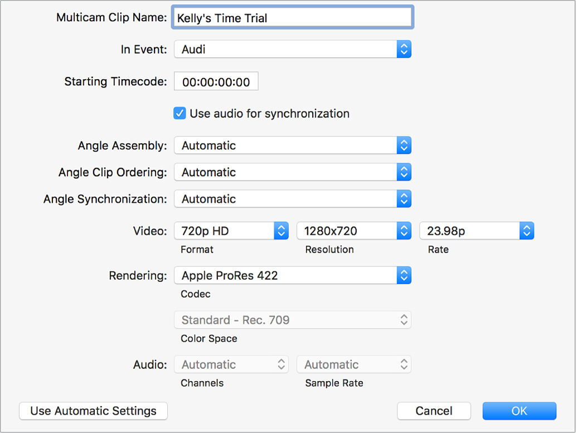Toggle Use audio for synchronization checkbox
This screenshot has width=577, height=433.
[180, 114]
